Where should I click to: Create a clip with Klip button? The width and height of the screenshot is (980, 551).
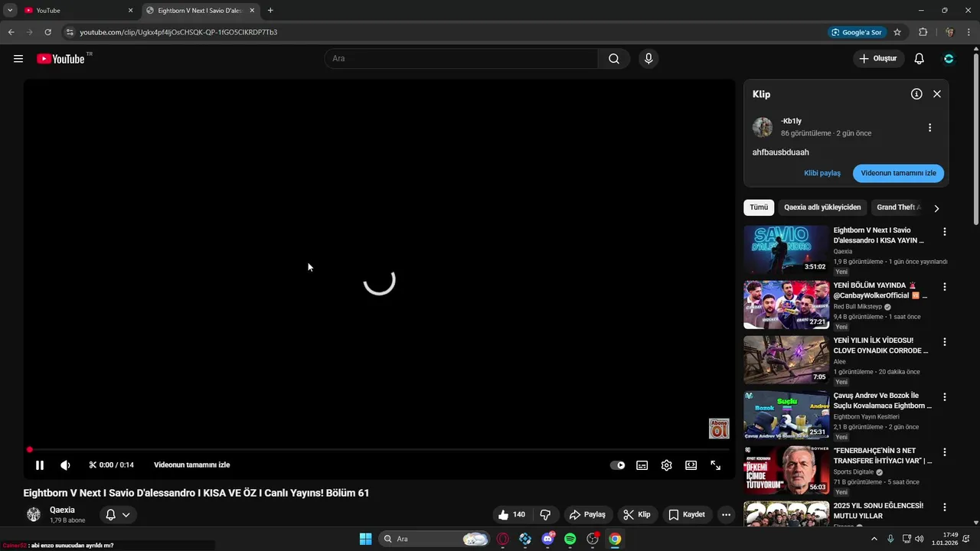(x=637, y=514)
